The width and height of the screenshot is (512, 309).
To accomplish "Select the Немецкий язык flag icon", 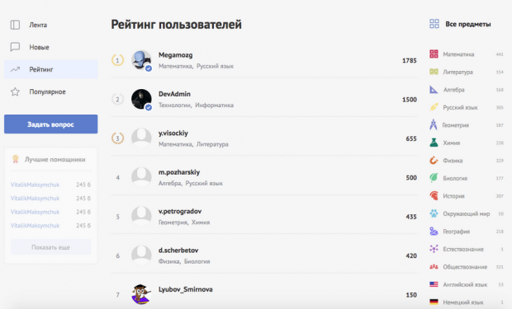I will [434, 302].
